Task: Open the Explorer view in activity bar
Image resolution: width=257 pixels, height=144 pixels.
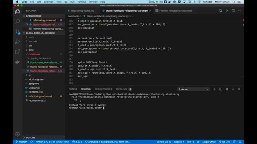Action: (x=17, y=12)
